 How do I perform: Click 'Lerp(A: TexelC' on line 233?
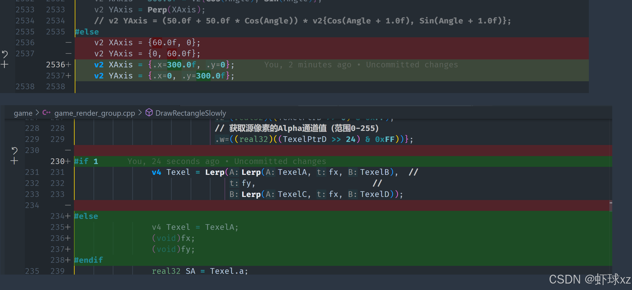pos(276,194)
